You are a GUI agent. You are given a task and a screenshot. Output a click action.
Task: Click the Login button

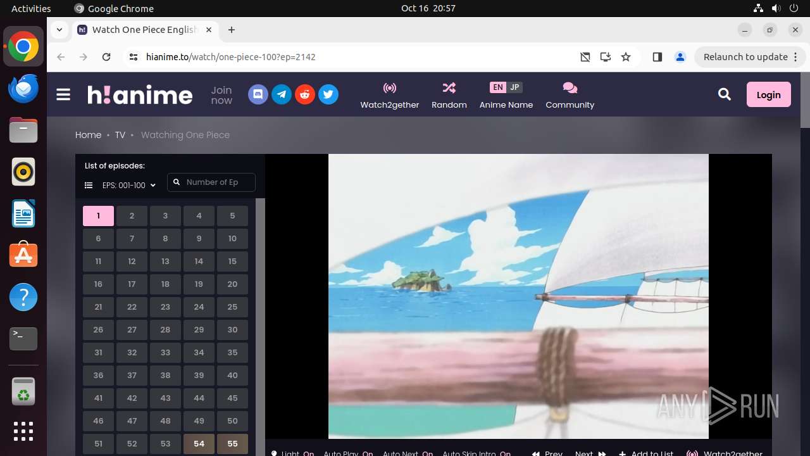pos(768,94)
